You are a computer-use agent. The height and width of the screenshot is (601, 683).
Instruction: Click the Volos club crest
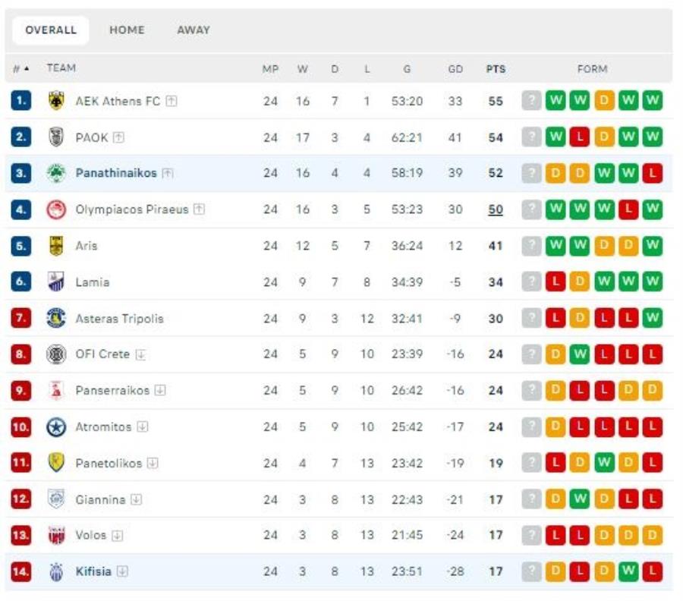(56, 536)
